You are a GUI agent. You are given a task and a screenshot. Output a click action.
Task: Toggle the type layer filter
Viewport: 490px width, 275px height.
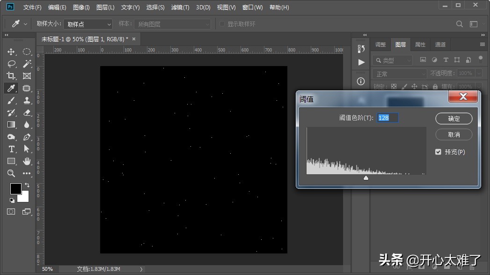point(446,60)
